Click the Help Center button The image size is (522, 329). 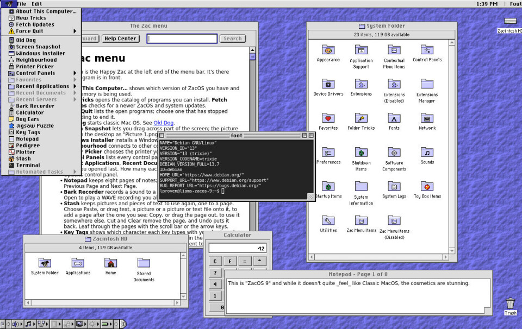[x=120, y=39]
